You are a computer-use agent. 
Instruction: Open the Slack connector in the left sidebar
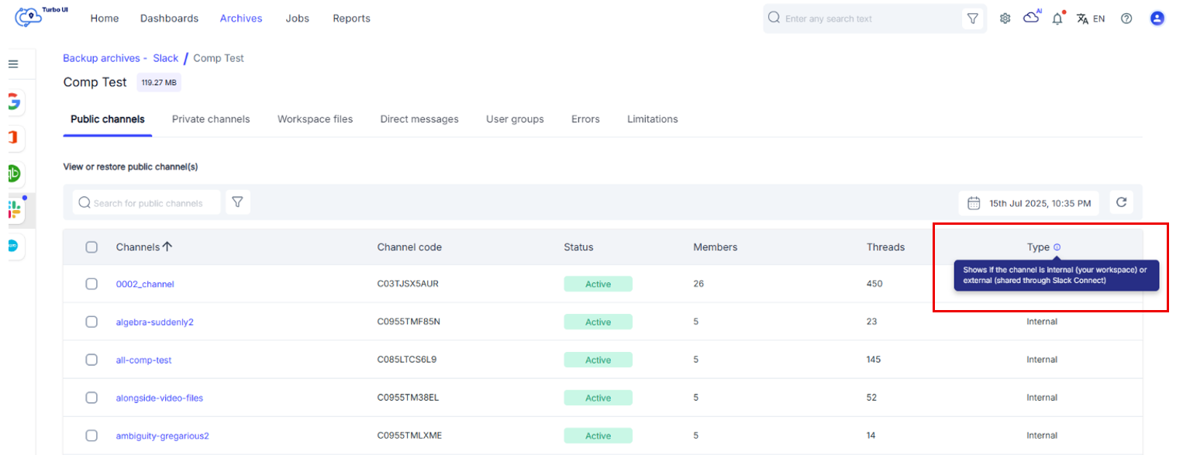pos(14,209)
